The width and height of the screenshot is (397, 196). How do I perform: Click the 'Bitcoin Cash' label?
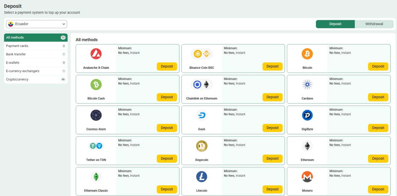tap(96, 98)
